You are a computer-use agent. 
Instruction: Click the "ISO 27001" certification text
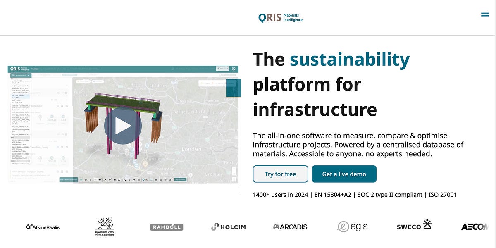pyautogui.click(x=443, y=194)
